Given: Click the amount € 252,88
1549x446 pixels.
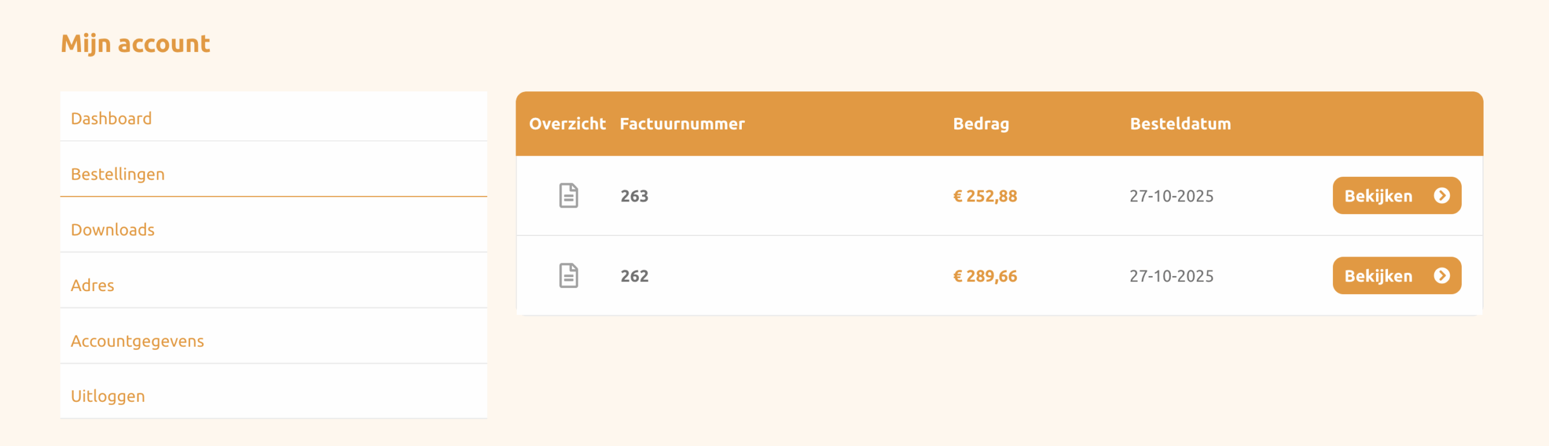Looking at the screenshot, I should (984, 196).
